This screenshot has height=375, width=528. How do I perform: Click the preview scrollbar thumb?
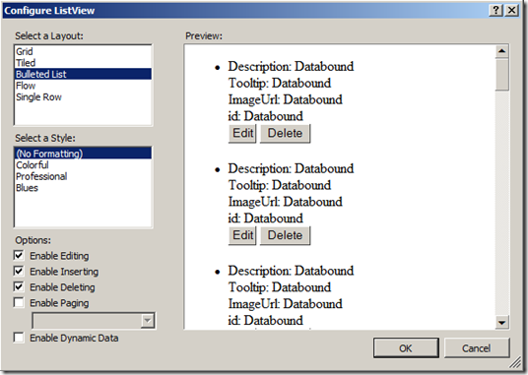coord(501,75)
